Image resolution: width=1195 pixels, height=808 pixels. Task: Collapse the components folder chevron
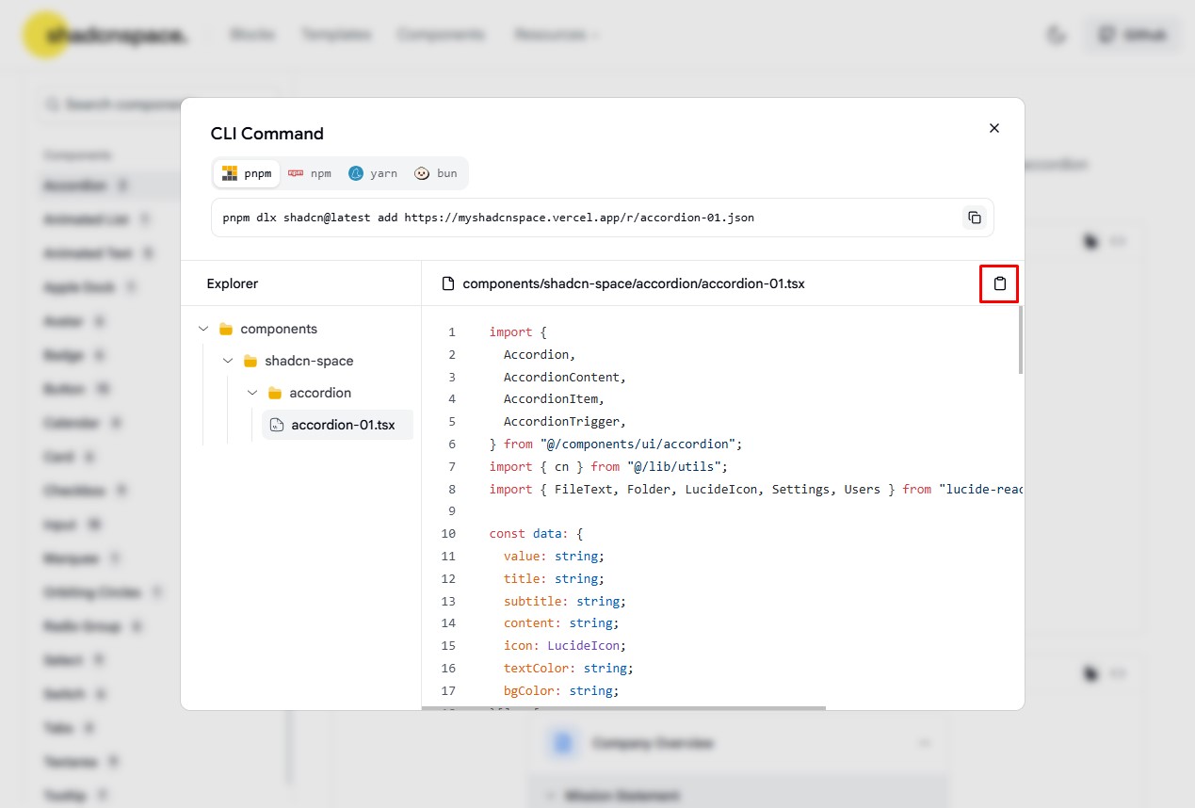coord(203,329)
